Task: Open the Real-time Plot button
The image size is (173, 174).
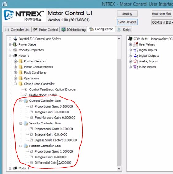Action: click(162, 14)
